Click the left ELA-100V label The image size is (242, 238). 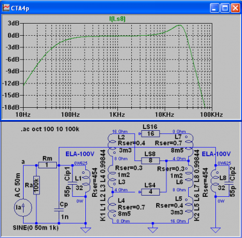[x=80, y=154]
